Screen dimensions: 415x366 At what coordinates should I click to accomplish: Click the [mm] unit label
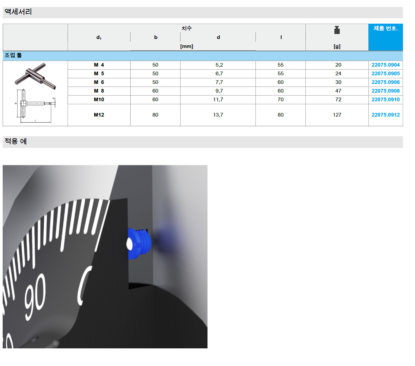point(187,46)
